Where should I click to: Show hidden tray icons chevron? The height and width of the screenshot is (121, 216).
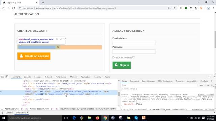[x=188, y=118]
